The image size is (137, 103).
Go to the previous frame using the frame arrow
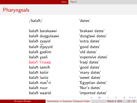(97, 98)
